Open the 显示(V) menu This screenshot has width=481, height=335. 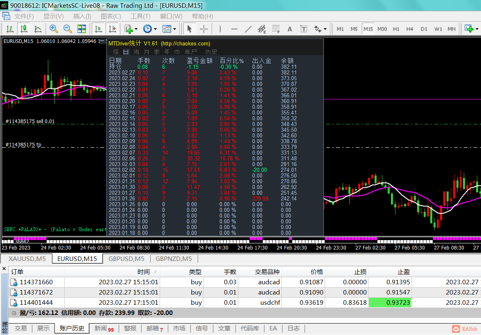coord(53,16)
